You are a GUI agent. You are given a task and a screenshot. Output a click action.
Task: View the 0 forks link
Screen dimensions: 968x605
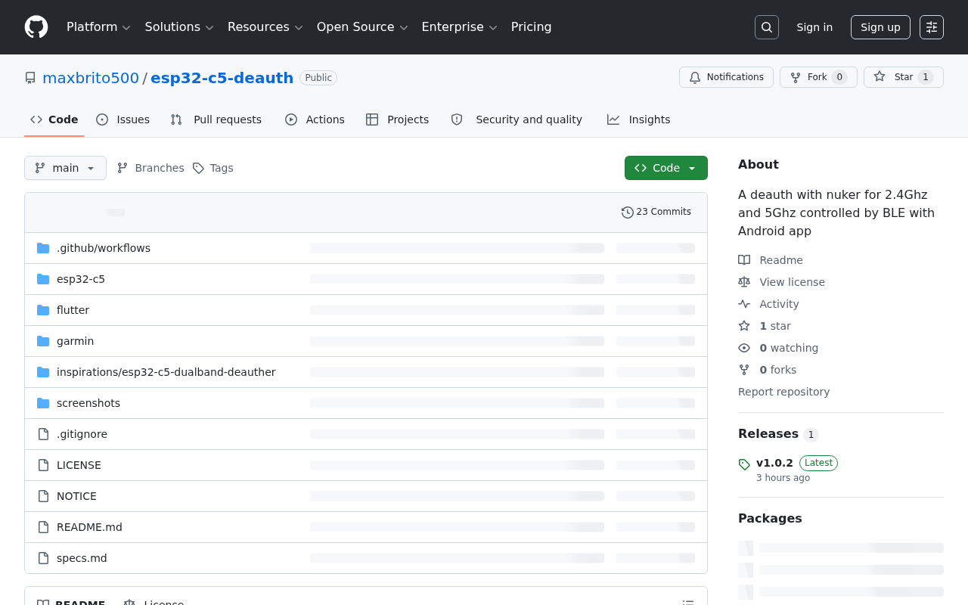click(767, 370)
